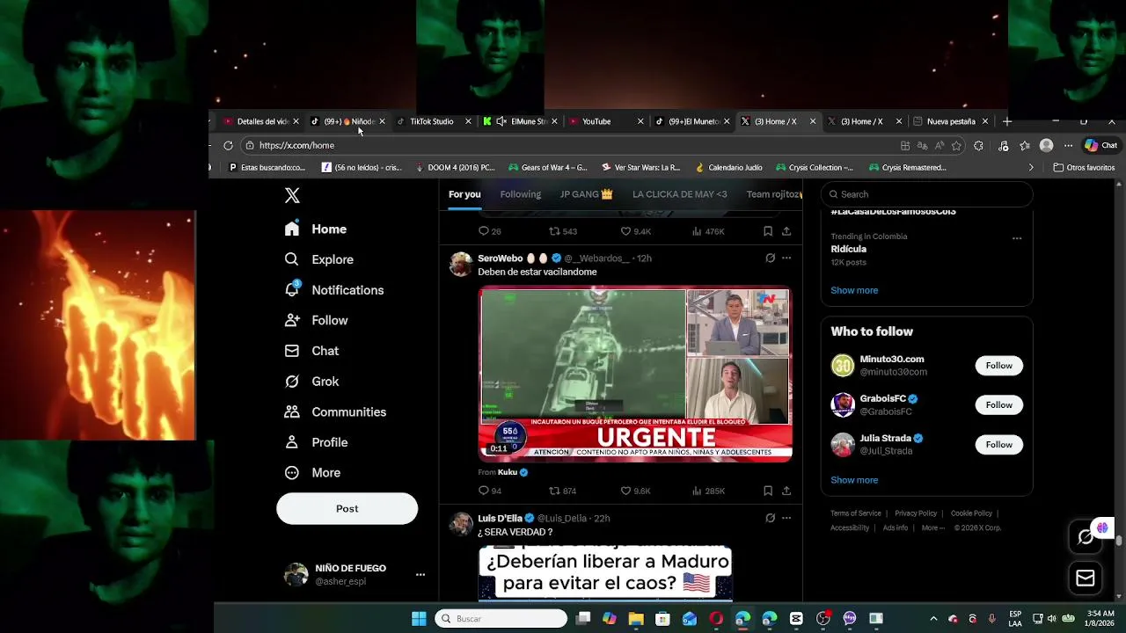Follow Minuto30.com
The height and width of the screenshot is (633, 1126).
(998, 366)
